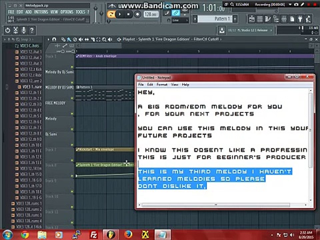Mute the 'Melody By Dj Sami' track green light

[72, 82]
